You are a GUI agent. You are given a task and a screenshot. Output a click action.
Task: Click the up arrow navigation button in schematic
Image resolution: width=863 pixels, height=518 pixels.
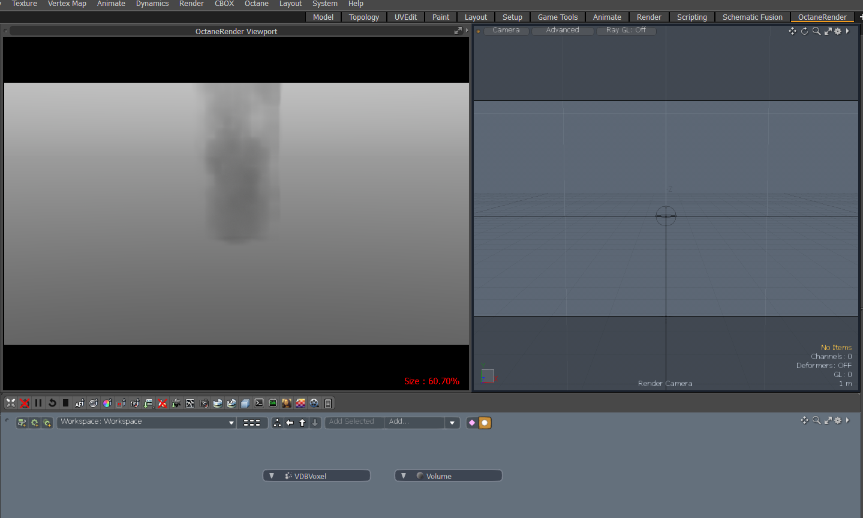302,423
